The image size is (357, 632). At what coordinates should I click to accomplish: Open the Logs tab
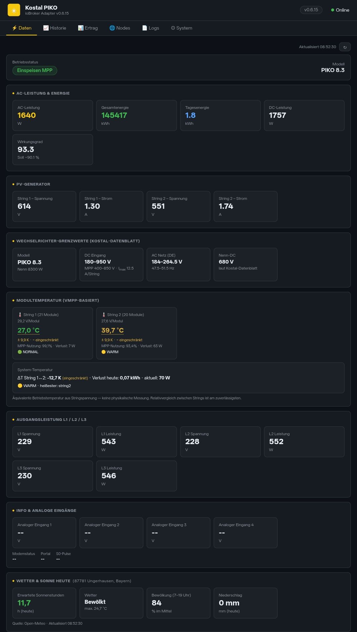pyautogui.click(x=150, y=28)
